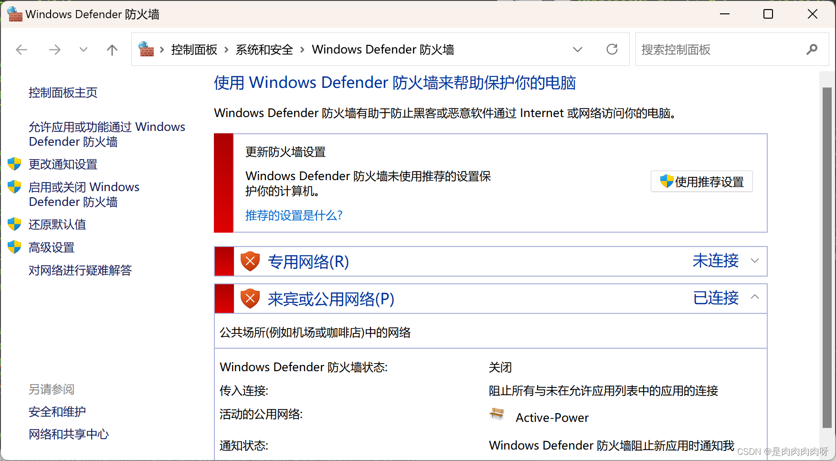Click Windows Defender 防火墙 breadcrumb segment
This screenshot has width=836, height=461.
pyautogui.click(x=383, y=50)
